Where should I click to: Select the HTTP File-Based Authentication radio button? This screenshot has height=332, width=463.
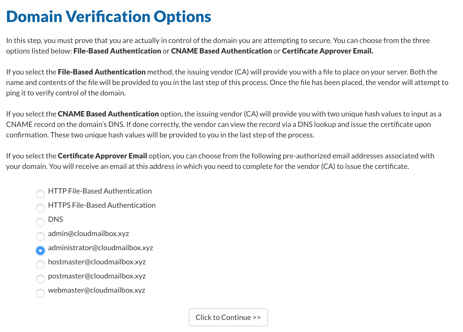coord(40,194)
